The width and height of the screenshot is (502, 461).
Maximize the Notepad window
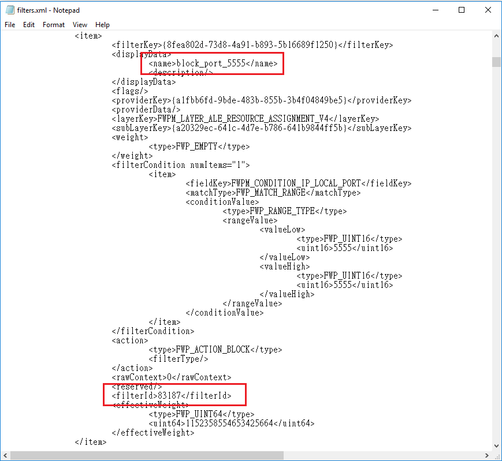462,10
